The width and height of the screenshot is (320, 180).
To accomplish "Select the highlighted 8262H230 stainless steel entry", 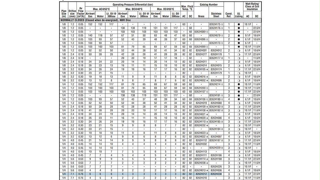I will (x=216, y=174).
